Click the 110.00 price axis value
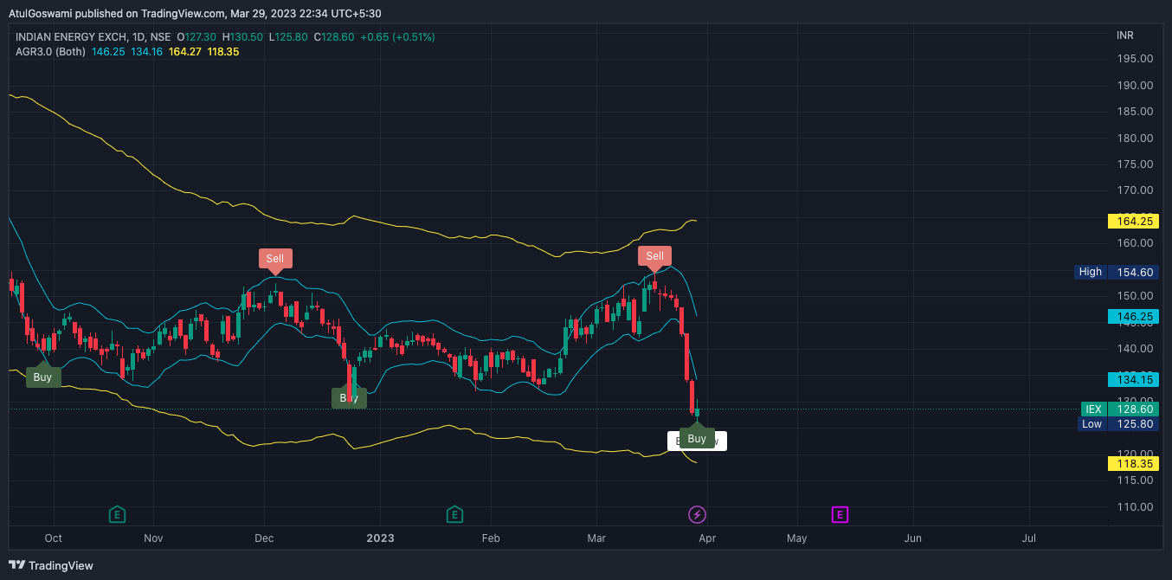Image resolution: width=1172 pixels, height=580 pixels. pos(1135,507)
